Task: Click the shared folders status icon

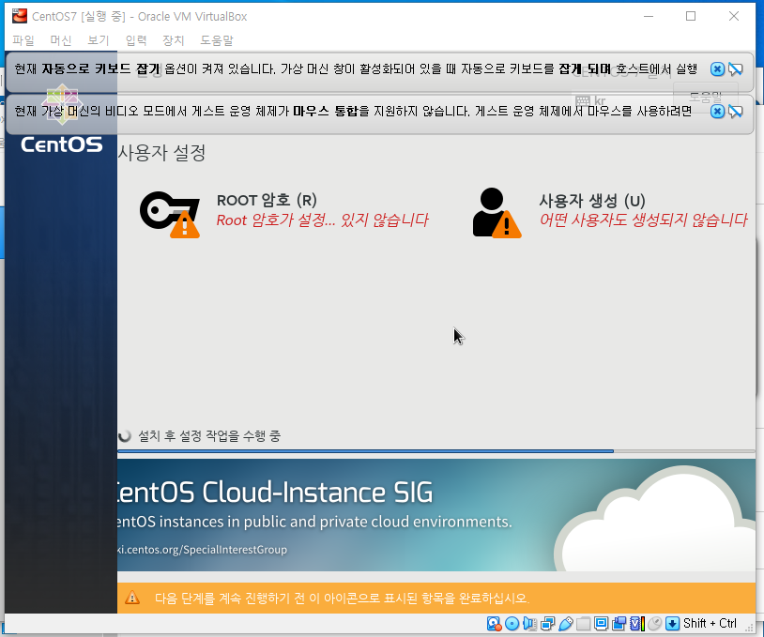Action: [583, 623]
